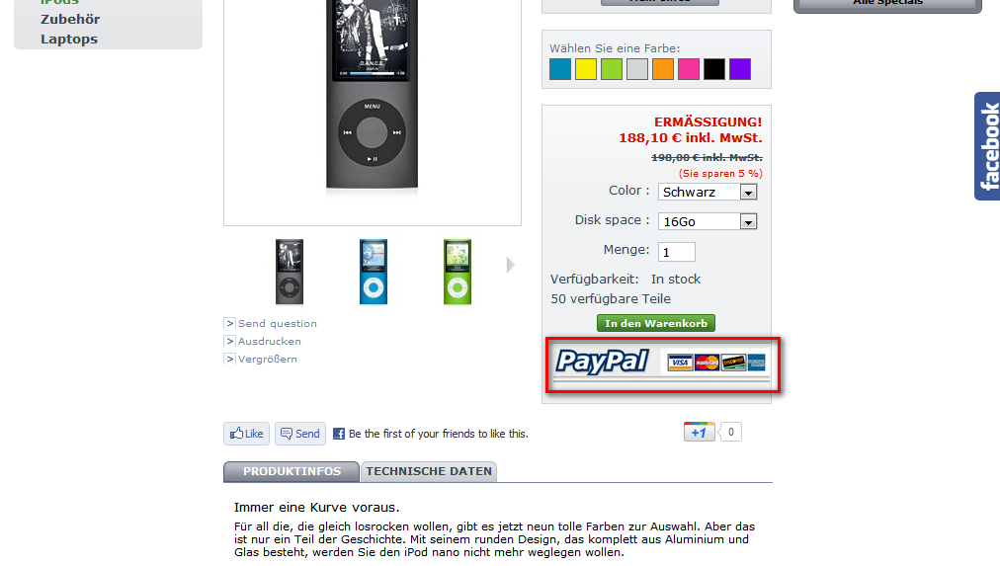Screen dimensions: 1000x566
Task: Click the PayPal payment logo
Action: 602,362
